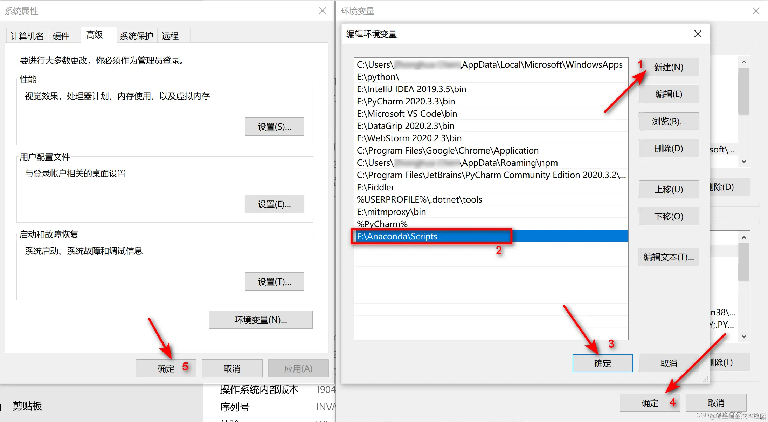
Task: Select the E:\python\ path entry
Action: [378, 77]
